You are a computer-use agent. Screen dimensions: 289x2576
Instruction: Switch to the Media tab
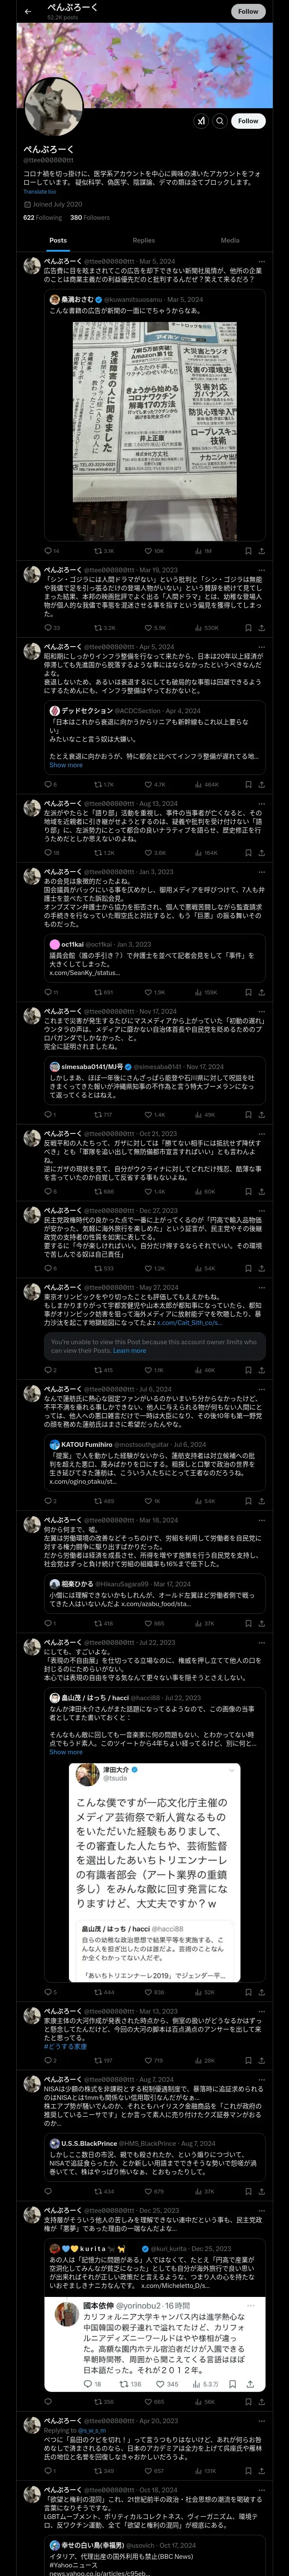pos(230,240)
